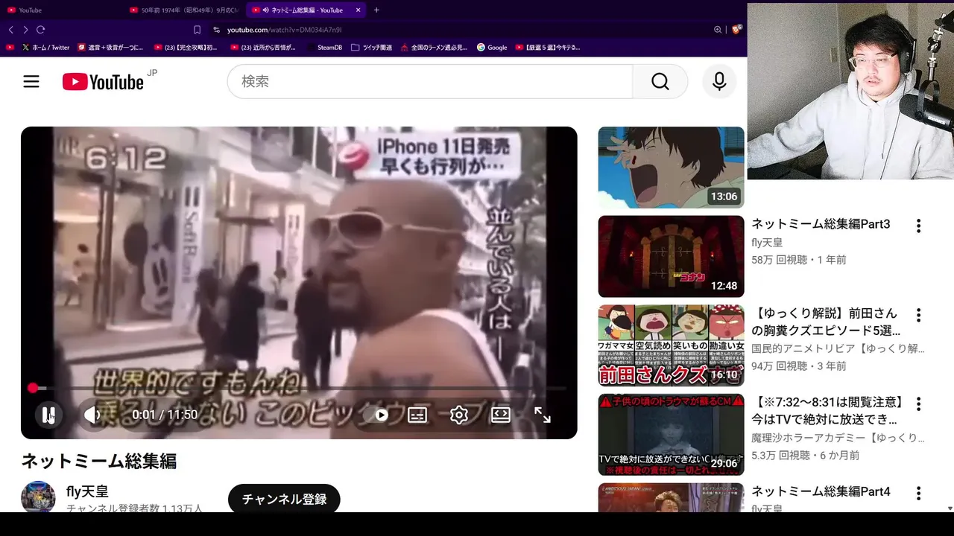
Task: Open ネットミーム総集編Part3 thumbnail
Action: [671, 257]
